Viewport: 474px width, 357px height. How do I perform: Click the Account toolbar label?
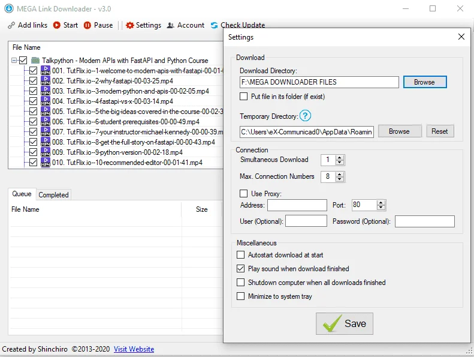[x=191, y=25]
